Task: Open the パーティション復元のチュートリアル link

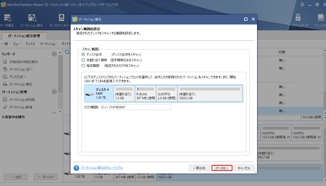Action: (102, 168)
